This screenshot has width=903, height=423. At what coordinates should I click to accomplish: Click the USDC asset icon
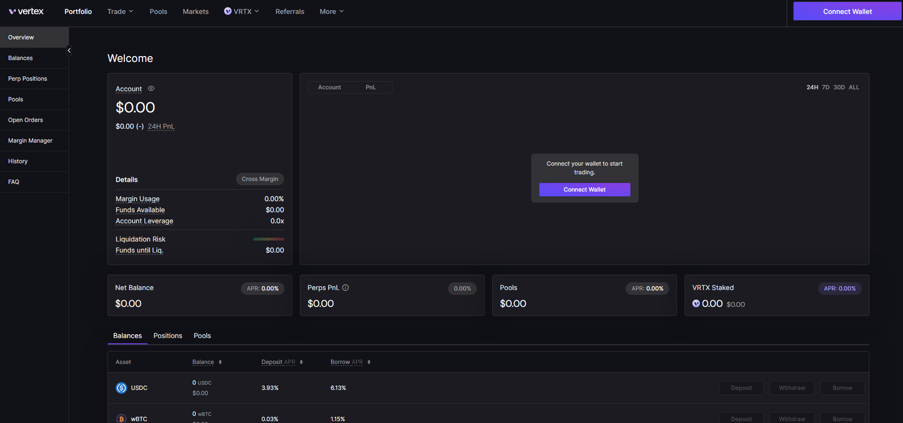pos(121,388)
